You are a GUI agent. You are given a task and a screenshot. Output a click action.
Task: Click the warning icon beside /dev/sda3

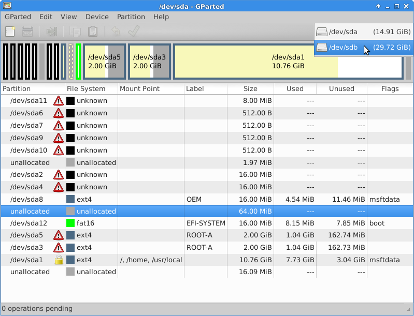coord(59,248)
